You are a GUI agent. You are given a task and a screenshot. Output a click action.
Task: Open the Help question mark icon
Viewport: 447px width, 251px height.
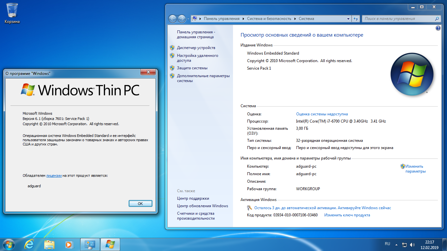[438, 28]
